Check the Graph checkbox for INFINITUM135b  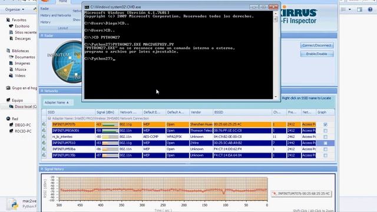[325, 155]
